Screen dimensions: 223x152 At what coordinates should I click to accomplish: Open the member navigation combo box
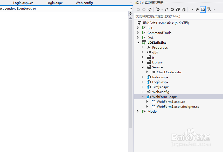pyautogui.click(x=66, y=9)
